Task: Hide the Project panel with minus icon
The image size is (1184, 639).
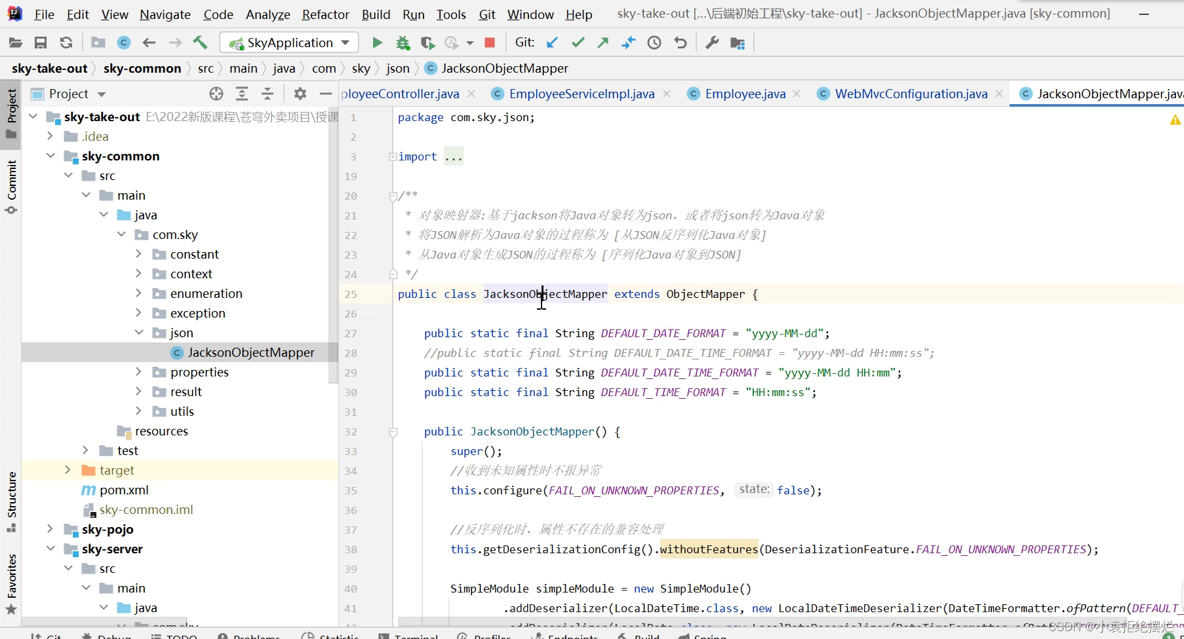Action: [325, 94]
